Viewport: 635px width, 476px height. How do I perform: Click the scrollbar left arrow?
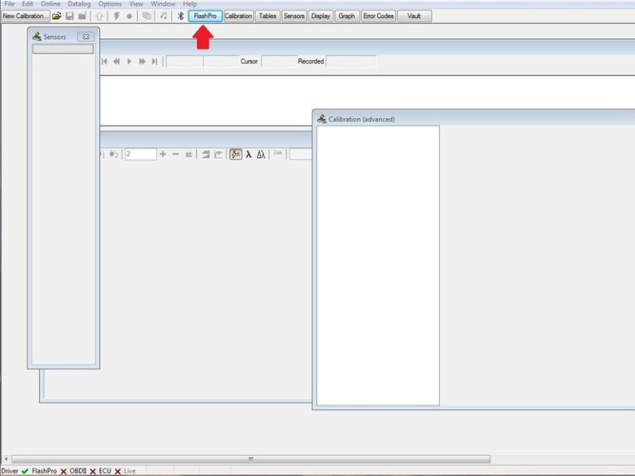(6, 459)
